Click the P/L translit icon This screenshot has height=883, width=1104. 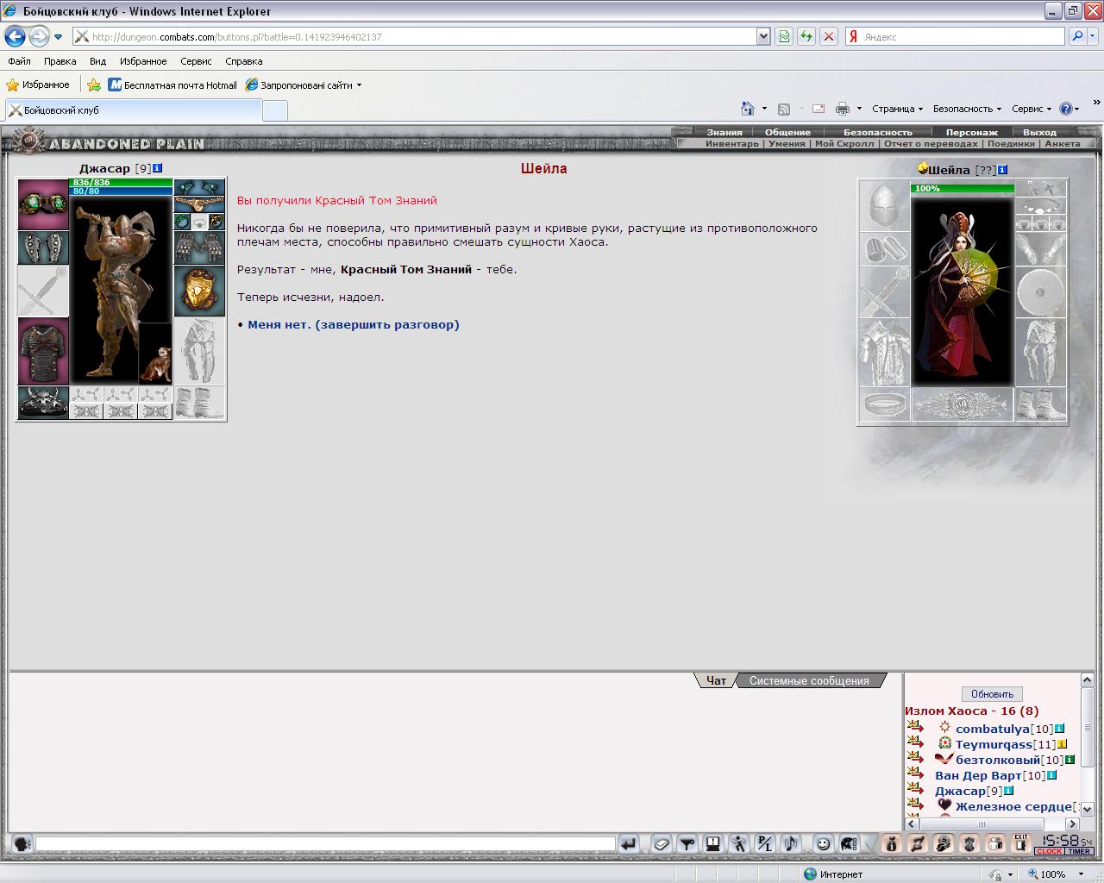click(x=765, y=844)
